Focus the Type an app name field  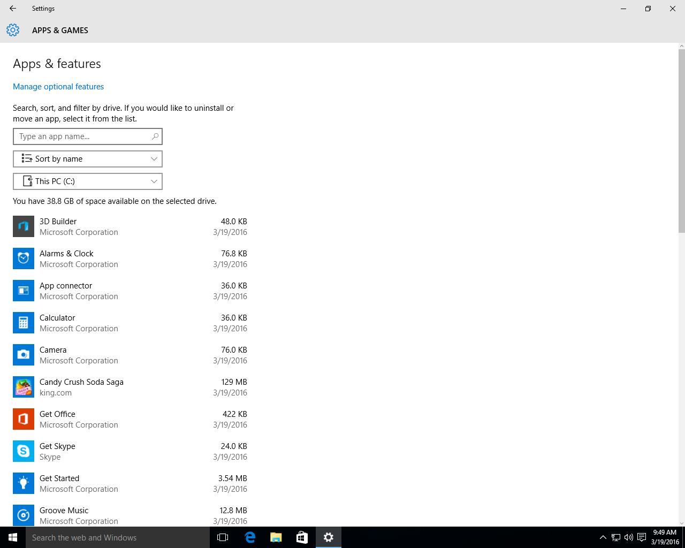88,136
